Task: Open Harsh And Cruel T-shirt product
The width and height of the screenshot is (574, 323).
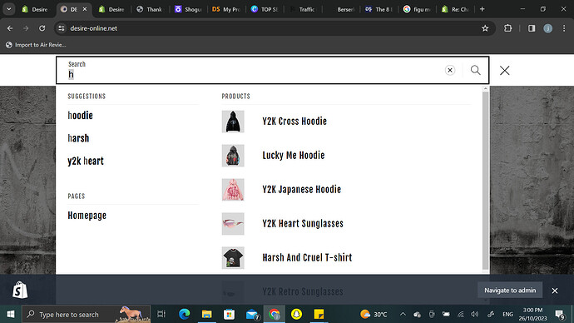Action: pos(307,257)
